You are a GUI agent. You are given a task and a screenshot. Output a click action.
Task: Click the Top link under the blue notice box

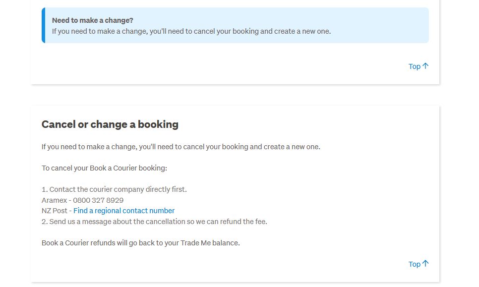[x=415, y=66]
